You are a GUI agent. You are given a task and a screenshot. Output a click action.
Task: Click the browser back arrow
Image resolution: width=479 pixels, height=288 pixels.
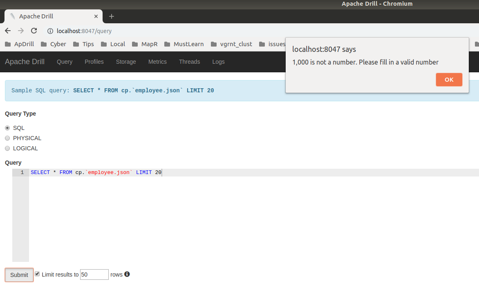point(8,31)
